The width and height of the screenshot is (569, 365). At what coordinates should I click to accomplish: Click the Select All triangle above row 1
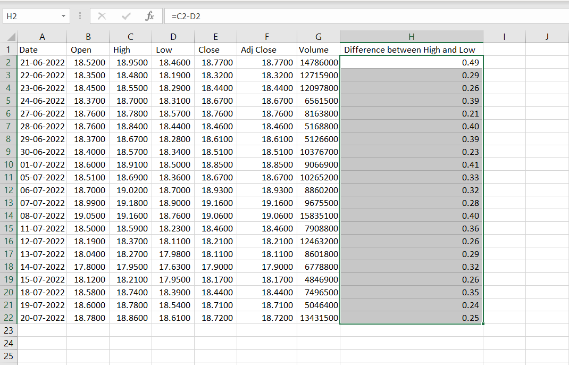tap(9, 37)
